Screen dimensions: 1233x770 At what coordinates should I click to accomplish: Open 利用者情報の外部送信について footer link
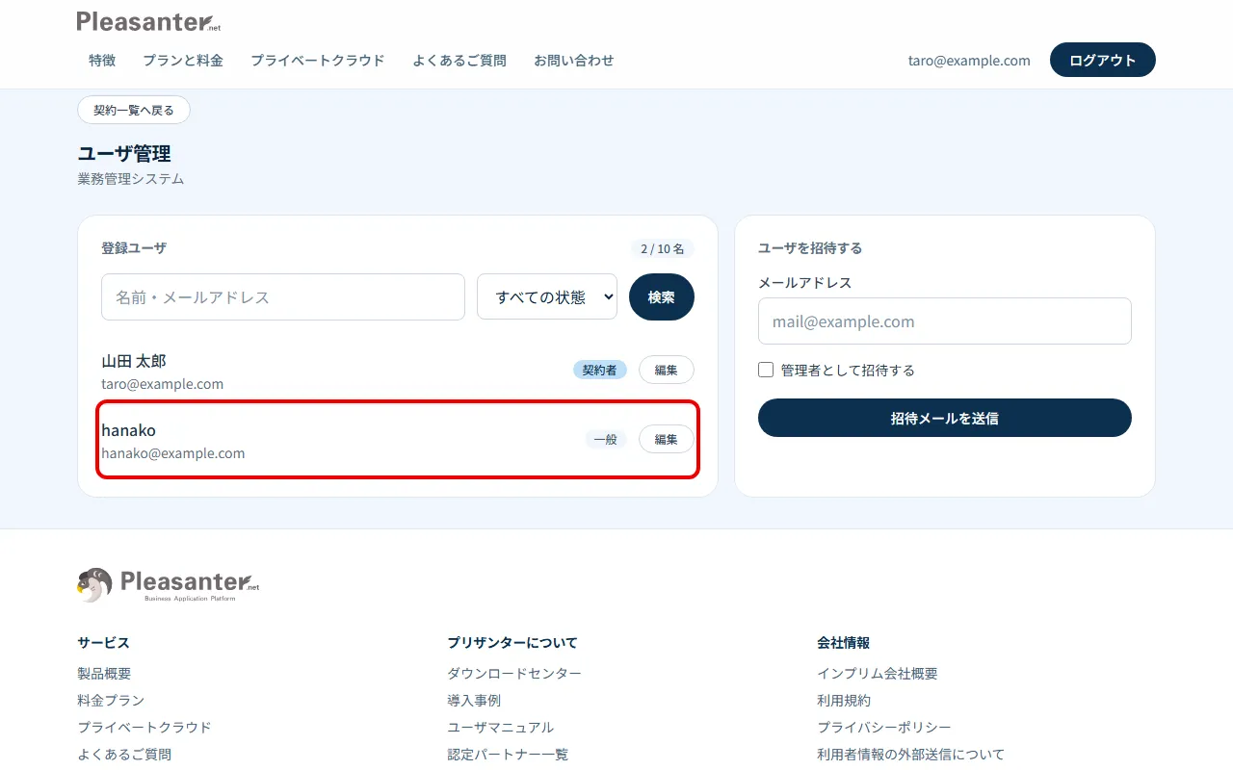pos(910,755)
